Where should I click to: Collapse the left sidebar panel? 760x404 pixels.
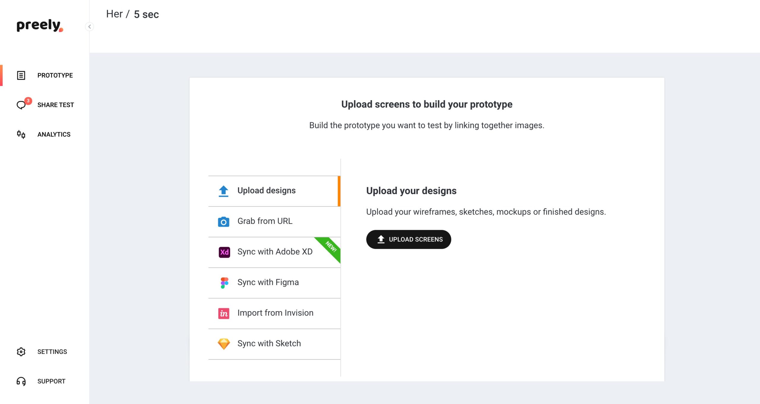tap(89, 26)
